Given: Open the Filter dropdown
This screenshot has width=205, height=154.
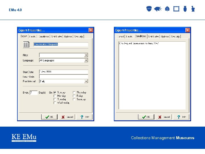Looking at the screenshot, I should click(86, 55).
